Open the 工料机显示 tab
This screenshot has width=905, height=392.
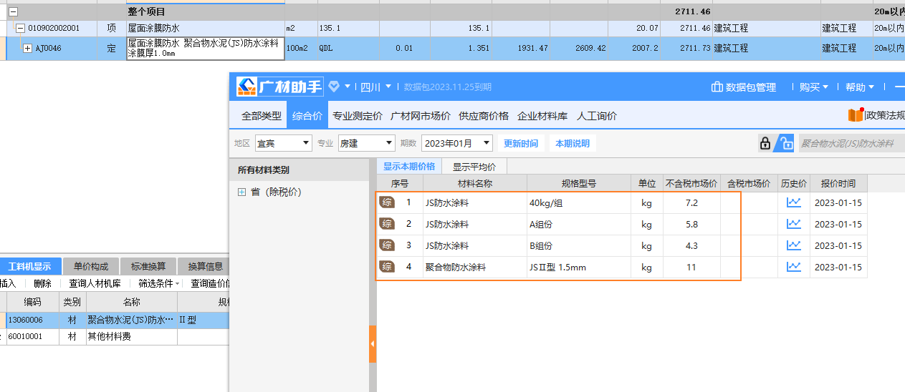coord(30,267)
